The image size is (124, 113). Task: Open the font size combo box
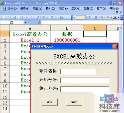click(81, 17)
